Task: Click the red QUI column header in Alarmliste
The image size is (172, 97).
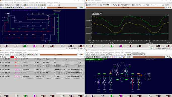Action: click(x=12, y=57)
